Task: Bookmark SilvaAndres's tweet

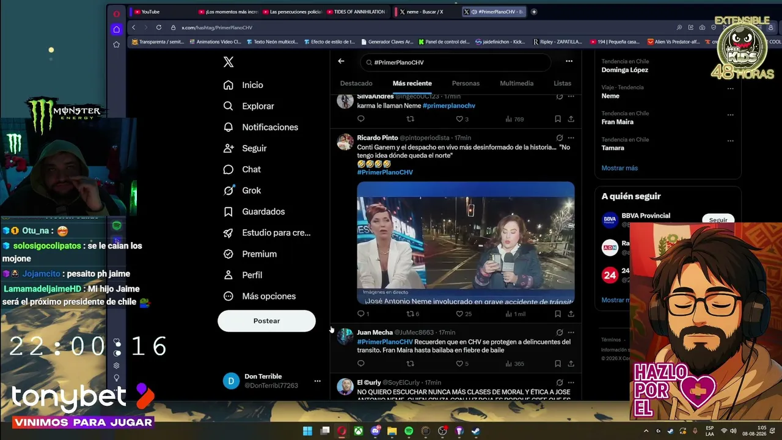Action: pos(558,119)
